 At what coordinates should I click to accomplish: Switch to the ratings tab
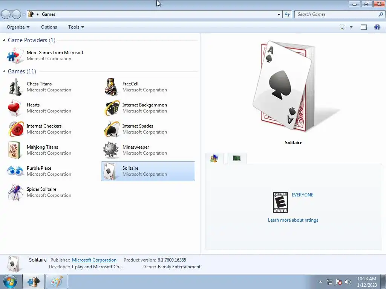point(214,158)
